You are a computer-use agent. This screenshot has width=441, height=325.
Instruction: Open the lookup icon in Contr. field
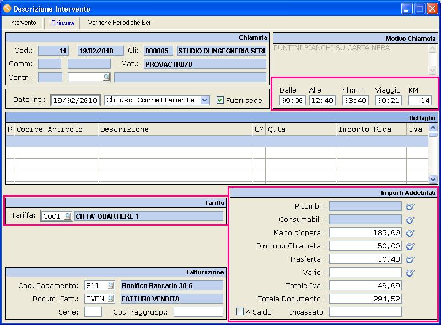point(106,77)
